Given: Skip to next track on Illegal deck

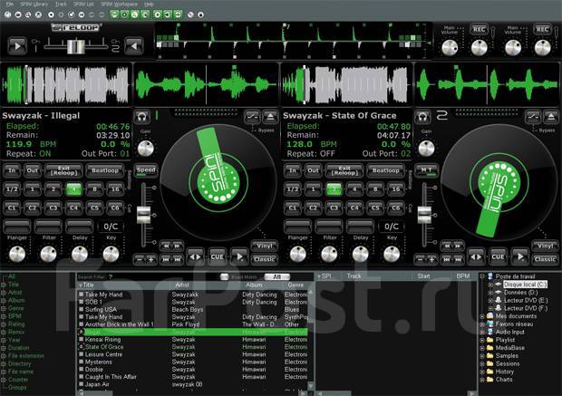Looking at the screenshot, I should coord(178,259).
